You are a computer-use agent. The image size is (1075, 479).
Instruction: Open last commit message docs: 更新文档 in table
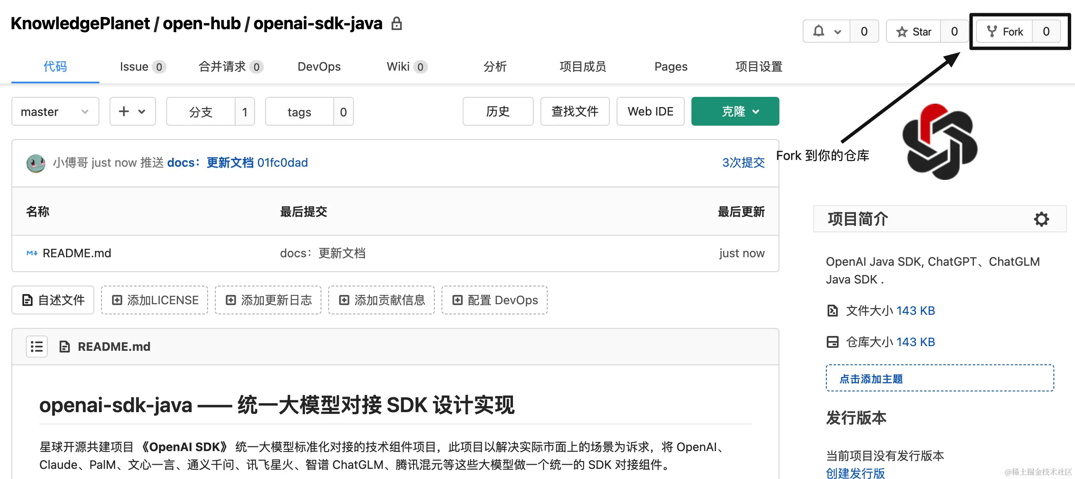(x=323, y=253)
